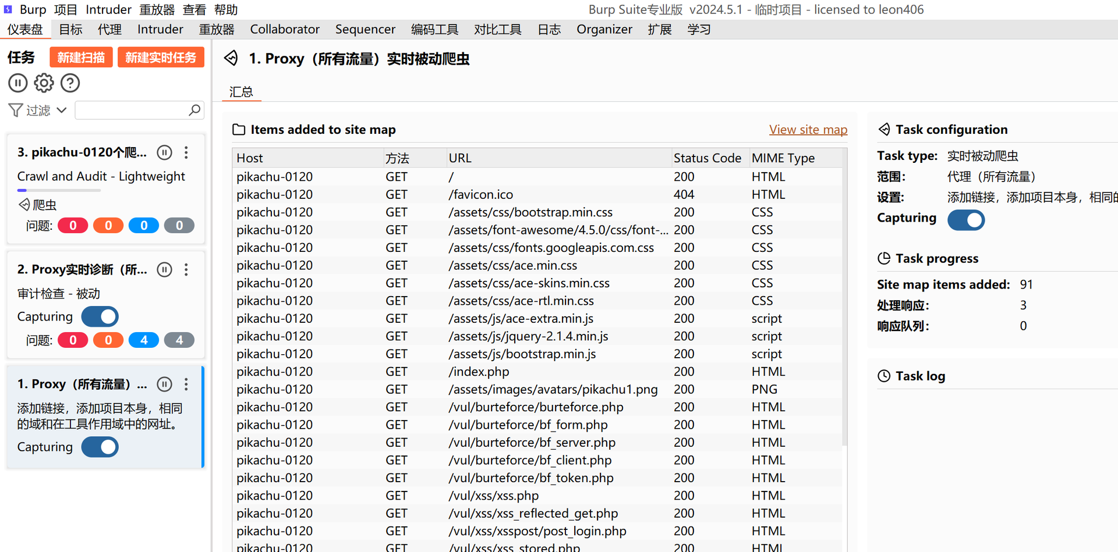Click orange medium-severity badge in task 3
Screen dimensions: 1118x552
pyautogui.click(x=108, y=225)
